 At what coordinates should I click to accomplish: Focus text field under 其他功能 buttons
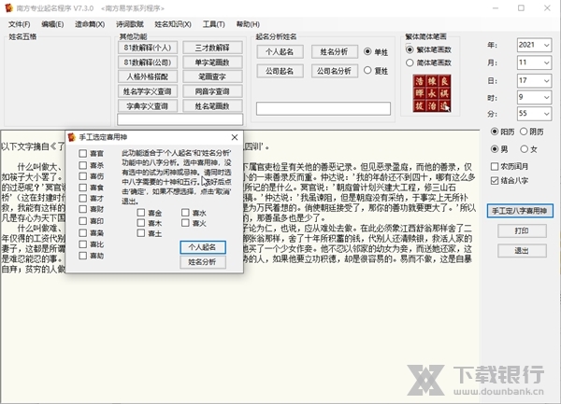coord(180,119)
